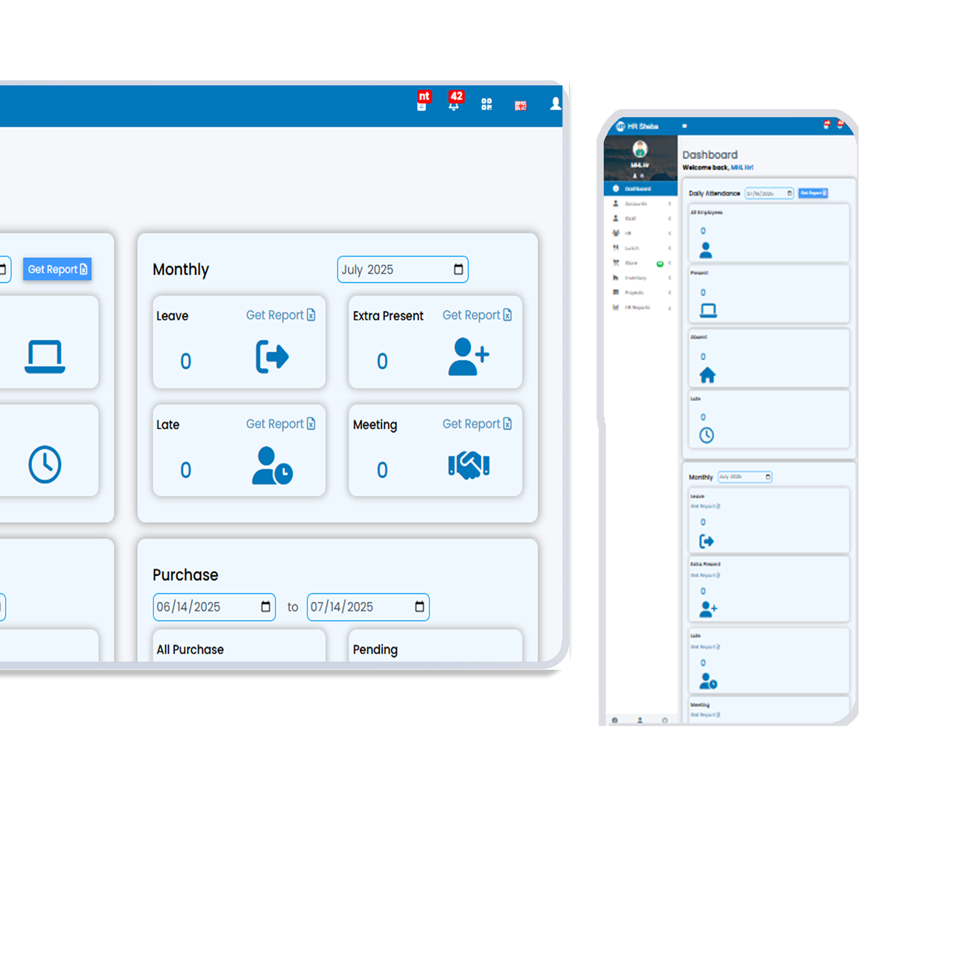Open calendar for Purchase start date 06/14/2025
968x973 pixels.
pyautogui.click(x=266, y=606)
